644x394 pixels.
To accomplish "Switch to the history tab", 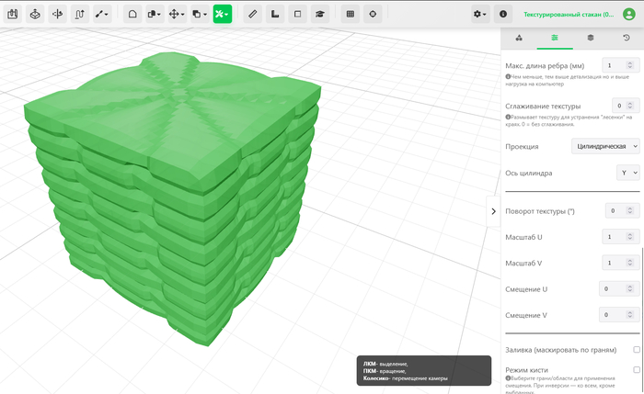I will [626, 38].
